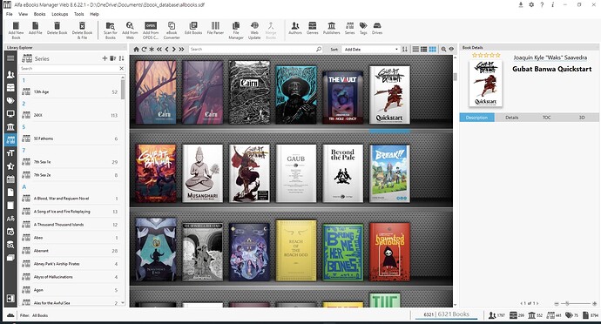The height and width of the screenshot is (324, 601).
Task: Click the Web Update toolbar icon
Action: [x=254, y=30]
